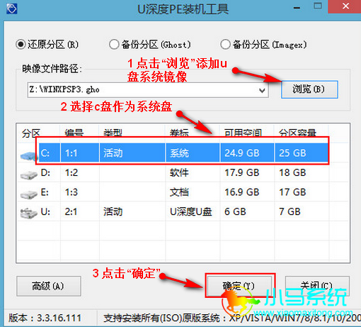Image resolution: width=361 pixels, height=327 pixels.
Task: Click the 18 GB capacity cell
Action: [x=292, y=172]
